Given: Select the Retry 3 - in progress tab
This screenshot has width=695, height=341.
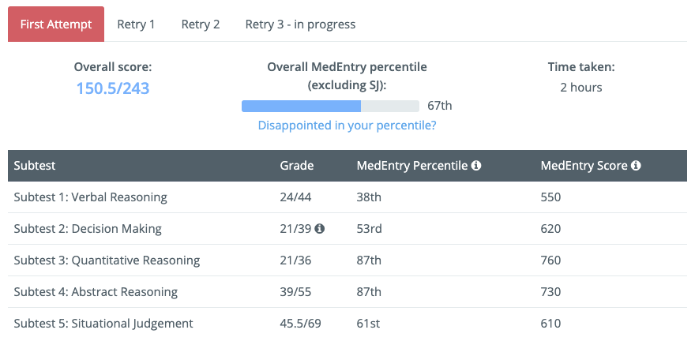Looking at the screenshot, I should (x=301, y=24).
